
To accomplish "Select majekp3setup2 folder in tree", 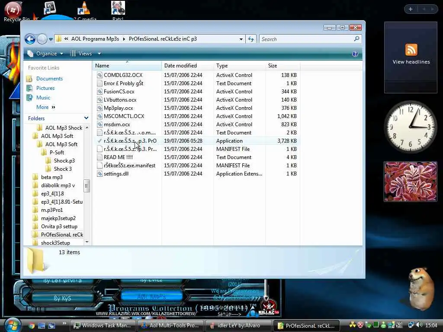I will click(x=58, y=218).
